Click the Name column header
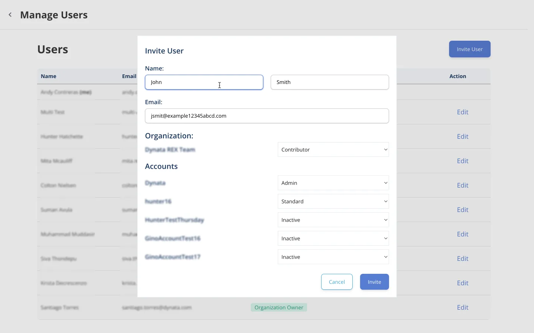Image resolution: width=534 pixels, height=333 pixels. pos(49,76)
